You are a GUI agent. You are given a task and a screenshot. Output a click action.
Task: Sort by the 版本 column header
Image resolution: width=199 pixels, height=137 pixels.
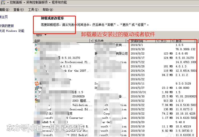coord(179,41)
